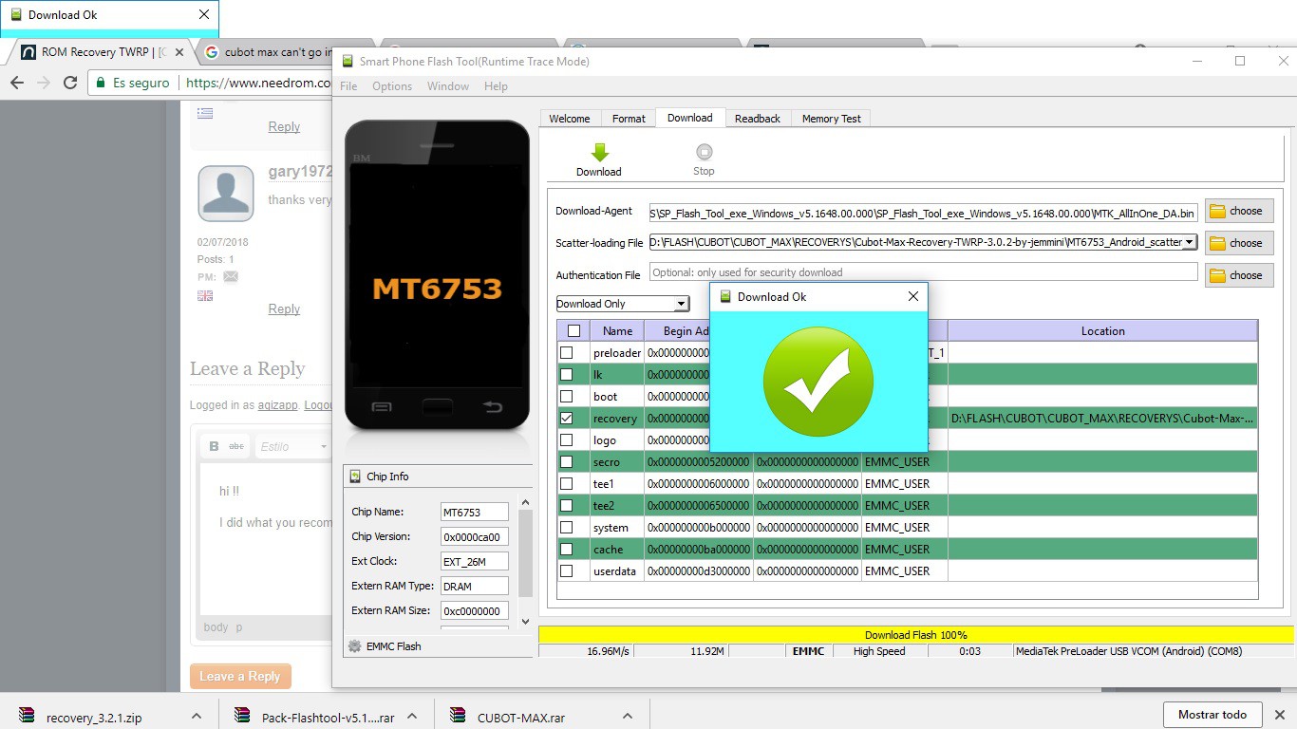The width and height of the screenshot is (1297, 729).
Task: Click the green Download arrow icon
Action: [x=599, y=152]
